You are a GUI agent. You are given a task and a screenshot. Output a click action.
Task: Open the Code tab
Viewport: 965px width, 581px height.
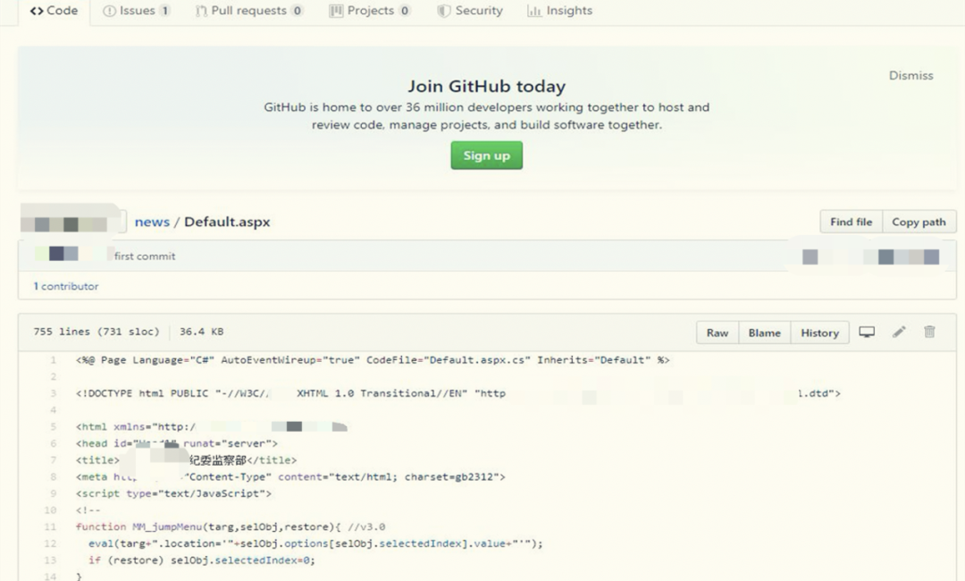click(54, 11)
